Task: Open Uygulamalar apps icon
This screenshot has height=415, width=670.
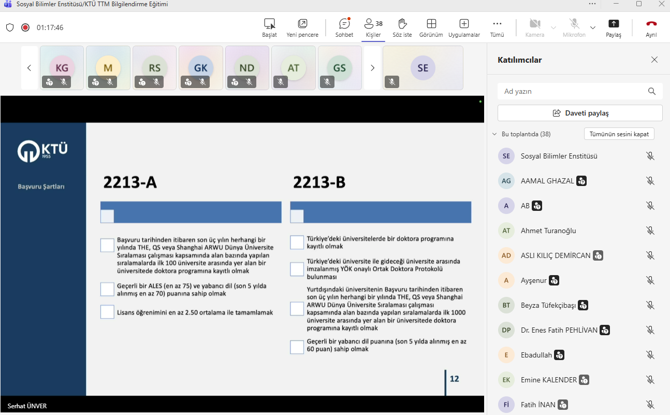Action: 464,24
